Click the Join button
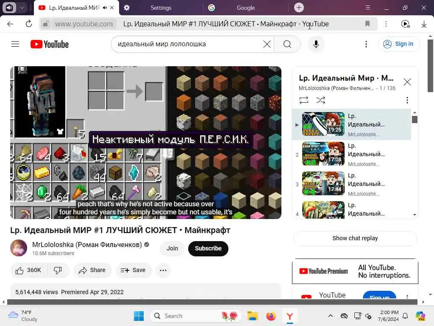Screen dimensions: 434x326 172,248
